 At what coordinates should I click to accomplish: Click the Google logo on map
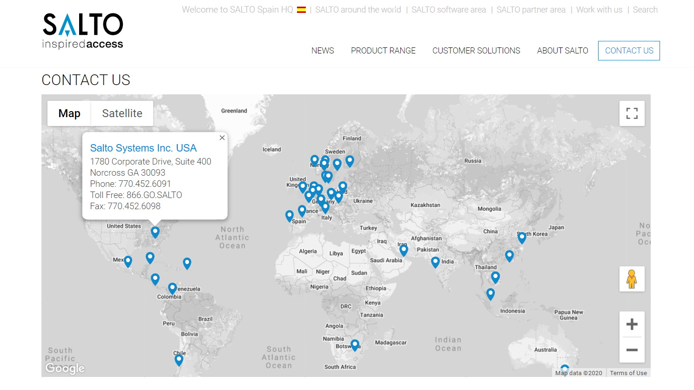tap(65, 368)
